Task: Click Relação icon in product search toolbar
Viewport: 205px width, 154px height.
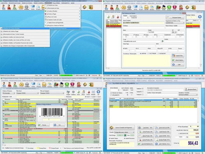Action: (93, 92)
